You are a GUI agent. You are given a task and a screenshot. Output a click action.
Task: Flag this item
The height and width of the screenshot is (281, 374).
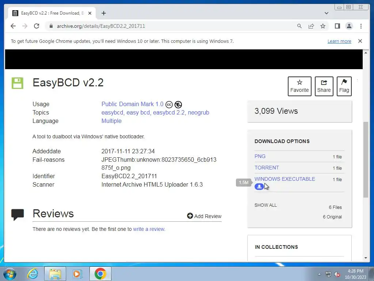pos(344,86)
